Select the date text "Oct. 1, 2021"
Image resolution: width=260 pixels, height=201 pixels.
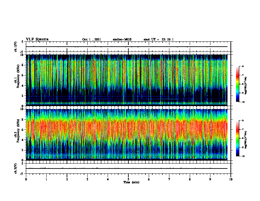(92, 39)
